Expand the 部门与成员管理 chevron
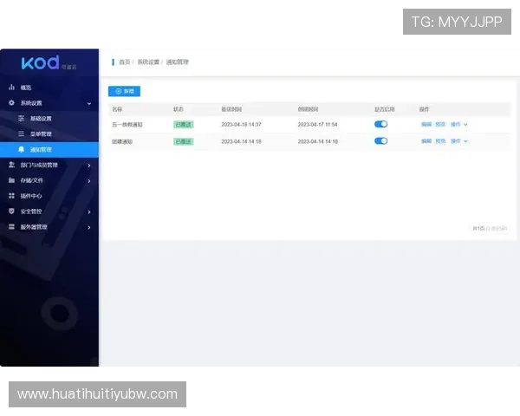Viewport: 520px width, 416px height. tap(89, 166)
